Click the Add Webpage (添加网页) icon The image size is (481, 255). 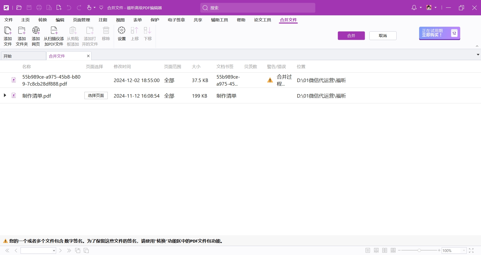click(36, 31)
